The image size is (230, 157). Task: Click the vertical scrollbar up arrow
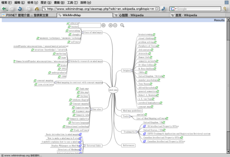pyautogui.click(x=228, y=20)
